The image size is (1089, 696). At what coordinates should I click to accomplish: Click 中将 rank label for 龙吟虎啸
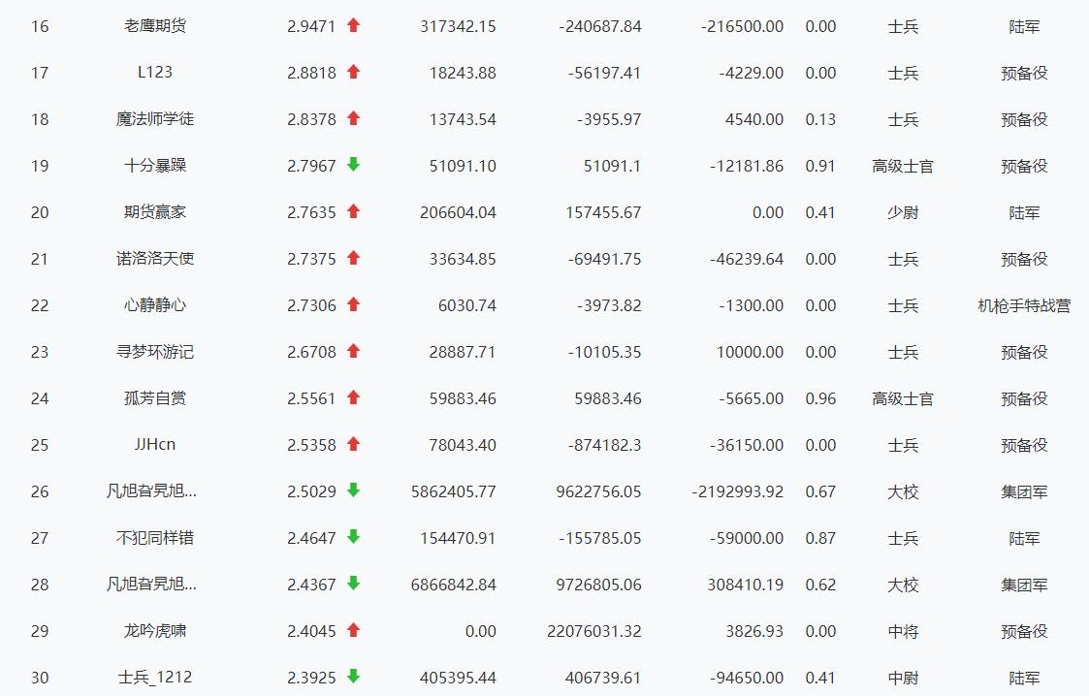903,631
